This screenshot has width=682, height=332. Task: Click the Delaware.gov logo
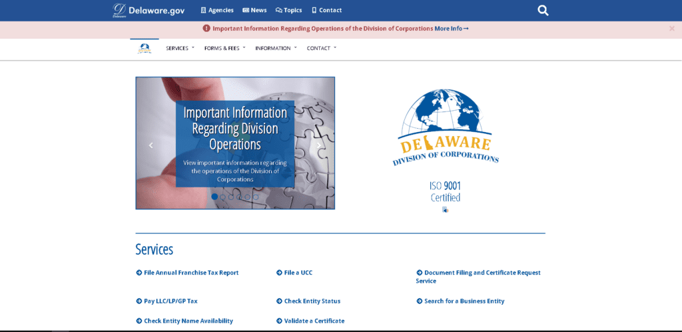pyautogui.click(x=149, y=11)
